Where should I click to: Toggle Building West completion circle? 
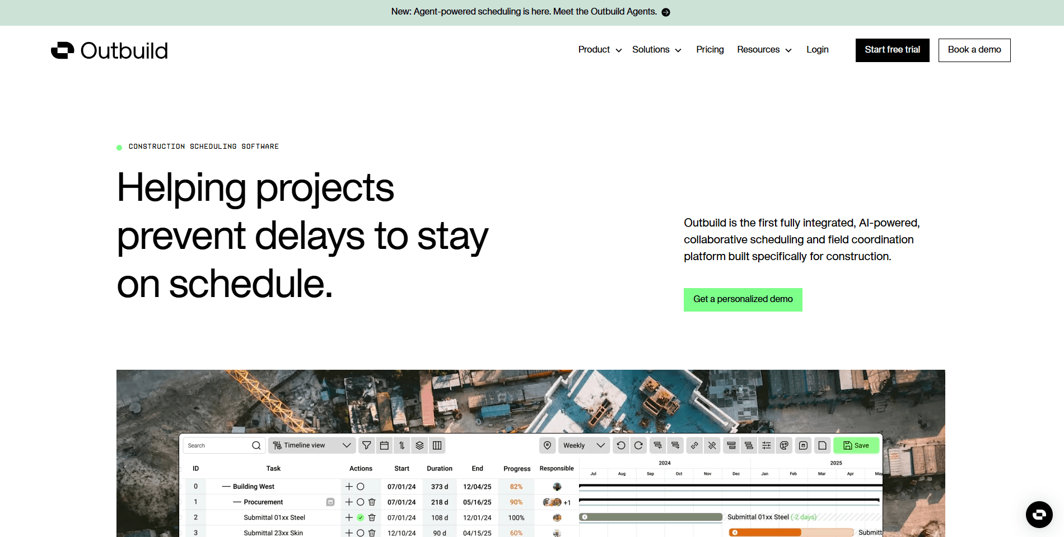pos(361,487)
